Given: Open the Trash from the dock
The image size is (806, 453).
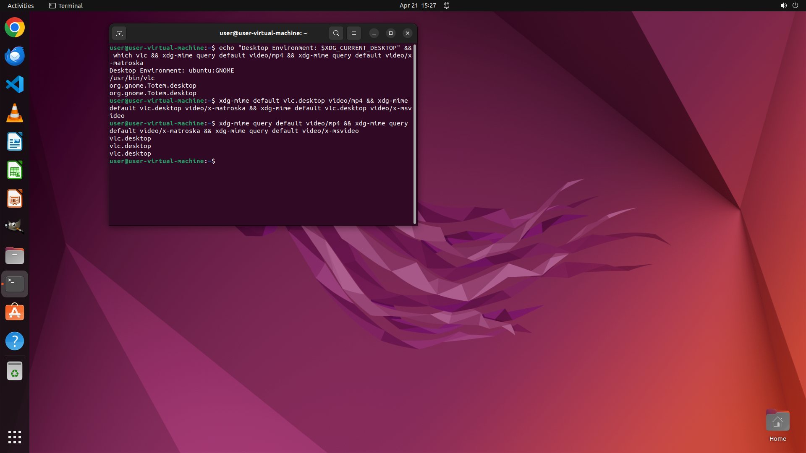Looking at the screenshot, I should [x=15, y=371].
